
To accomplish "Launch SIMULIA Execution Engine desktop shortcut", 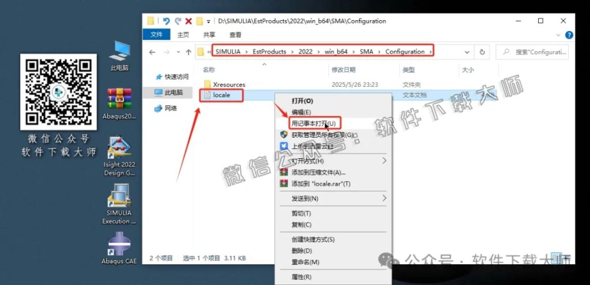I will click(x=119, y=204).
